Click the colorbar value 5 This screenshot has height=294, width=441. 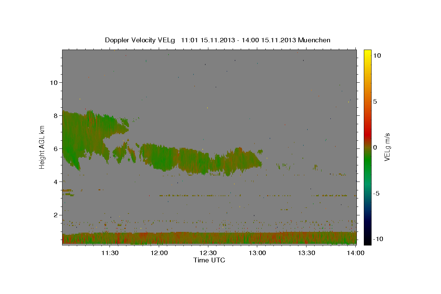pyautogui.click(x=376, y=101)
